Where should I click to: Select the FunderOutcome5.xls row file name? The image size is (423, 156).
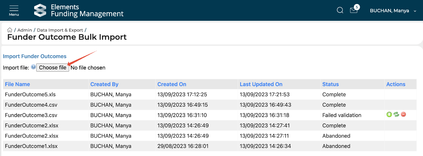(x=30, y=94)
